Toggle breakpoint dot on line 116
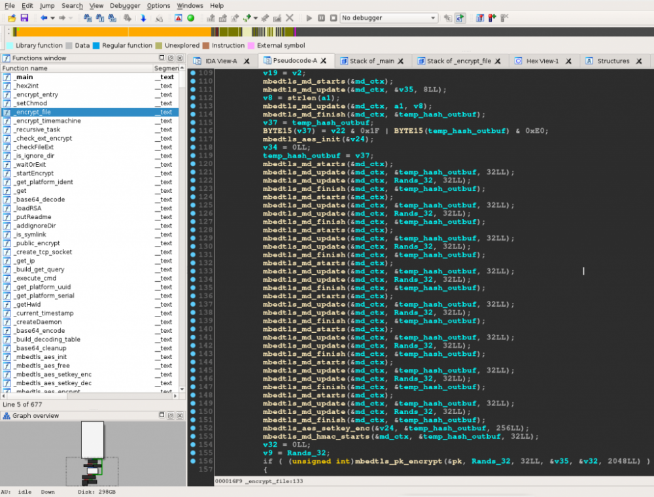 click(x=193, y=131)
